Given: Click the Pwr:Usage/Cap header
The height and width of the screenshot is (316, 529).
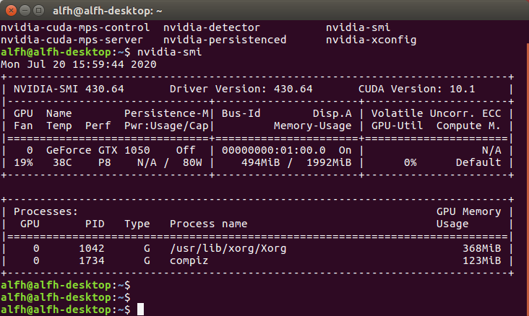Looking at the screenshot, I should [x=166, y=126].
